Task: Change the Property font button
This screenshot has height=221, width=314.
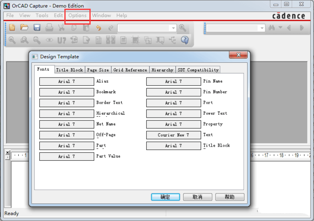Action: click(x=174, y=124)
